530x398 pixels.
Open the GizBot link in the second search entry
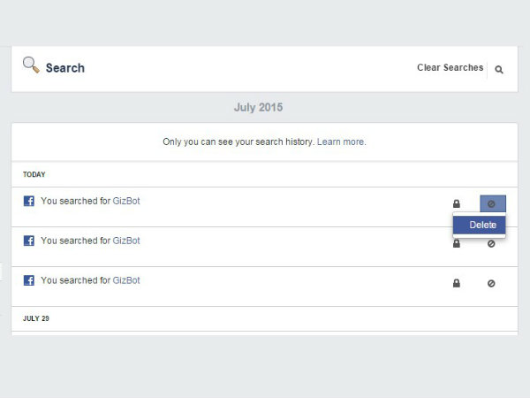pyautogui.click(x=126, y=241)
